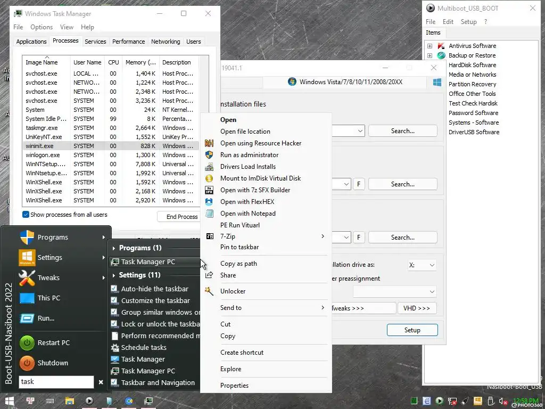This screenshot has width=545, height=409.
Task: Collapse the Programs (1) search results group
Action: point(114,248)
